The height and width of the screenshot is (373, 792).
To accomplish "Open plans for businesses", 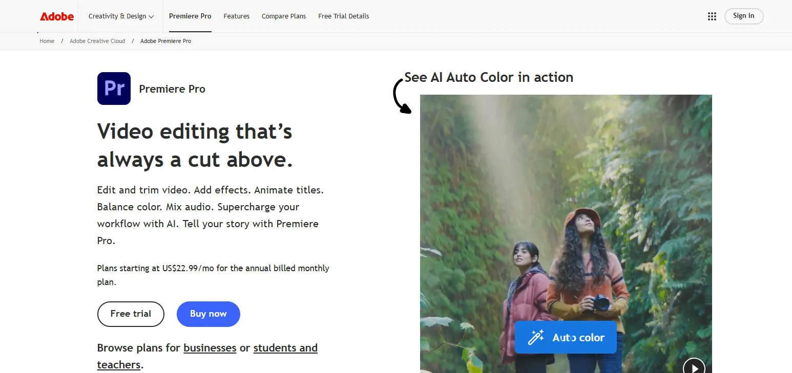I will (x=210, y=347).
